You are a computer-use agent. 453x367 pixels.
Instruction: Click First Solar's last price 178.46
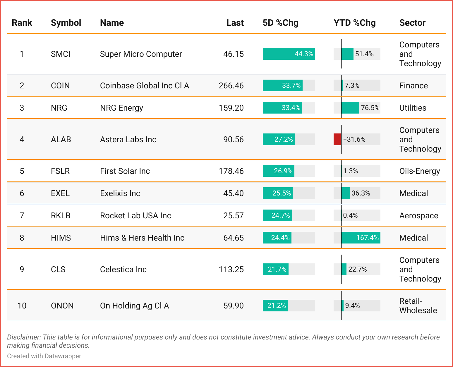point(231,171)
